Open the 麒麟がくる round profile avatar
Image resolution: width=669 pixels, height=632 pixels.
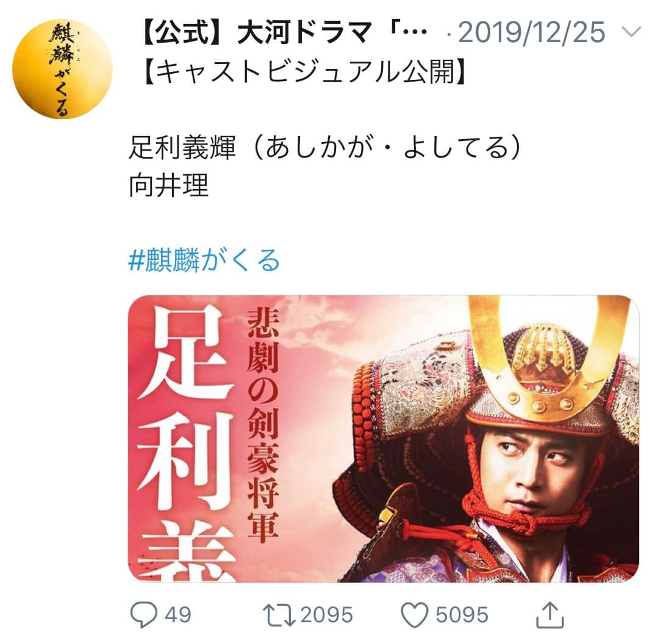[x=62, y=69]
